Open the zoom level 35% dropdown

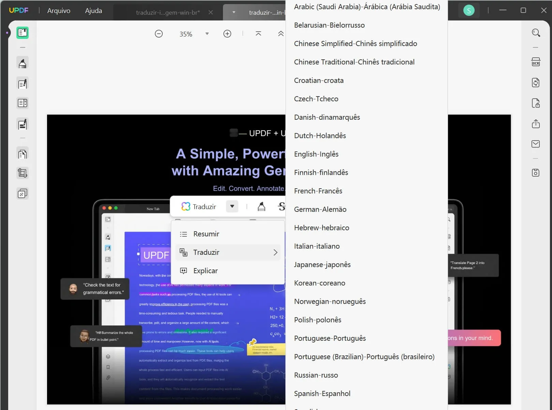tap(207, 34)
